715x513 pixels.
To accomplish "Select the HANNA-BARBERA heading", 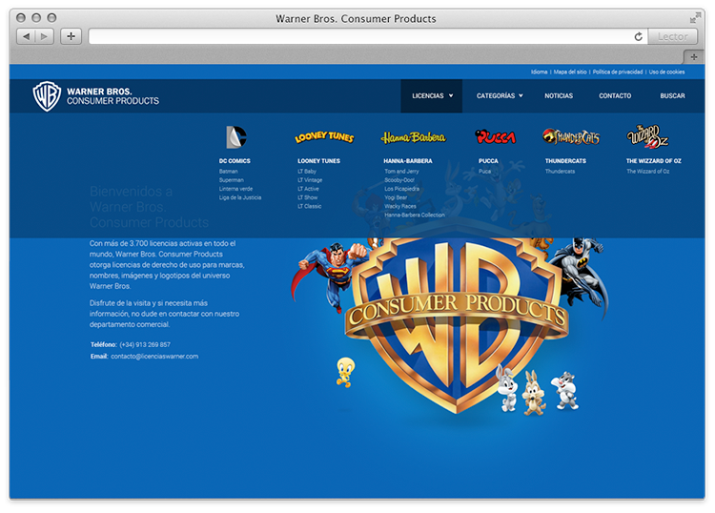I will coord(408,161).
